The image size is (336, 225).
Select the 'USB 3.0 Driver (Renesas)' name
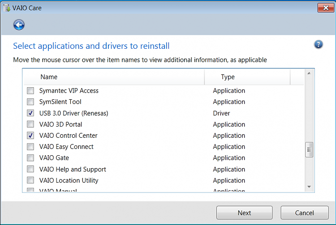point(74,113)
